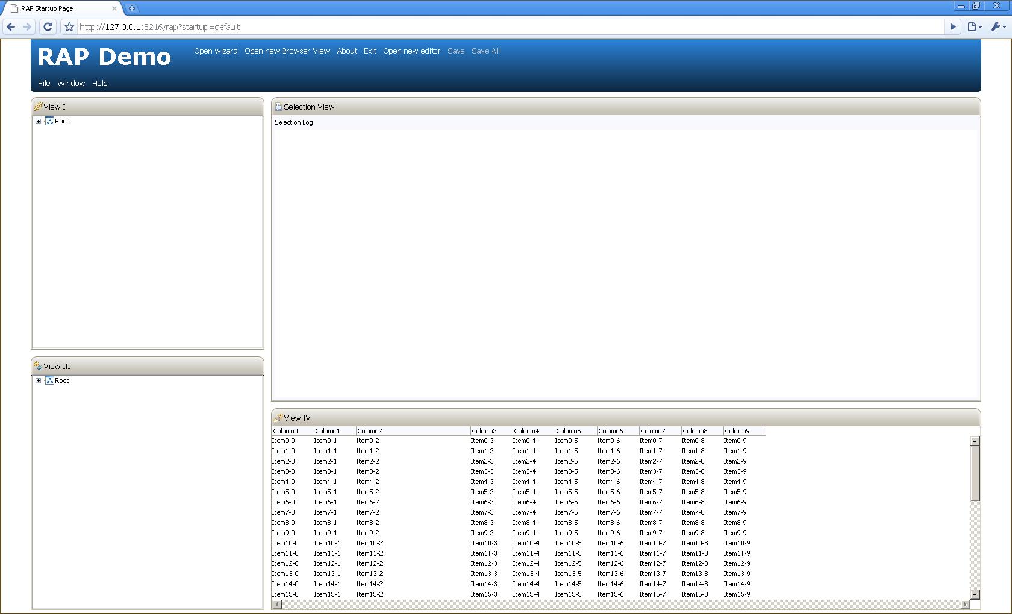Reload the page with refresh icon

pyautogui.click(x=48, y=26)
